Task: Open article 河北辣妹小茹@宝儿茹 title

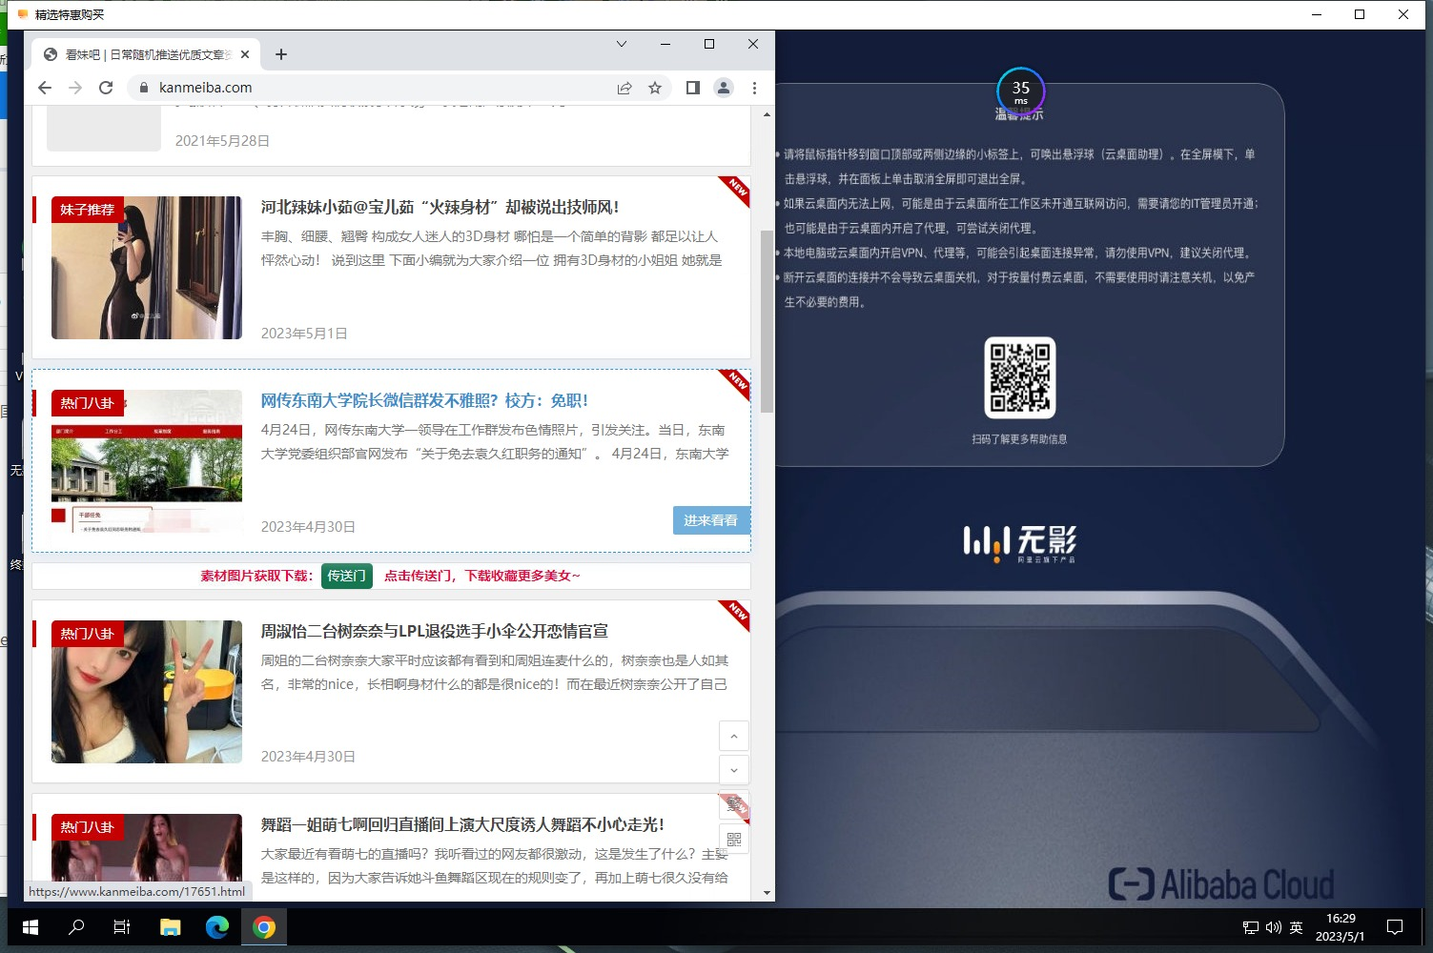Action: pyautogui.click(x=440, y=207)
